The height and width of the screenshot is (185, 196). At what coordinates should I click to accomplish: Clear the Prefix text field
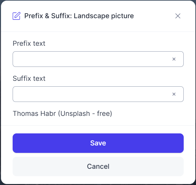(x=174, y=59)
